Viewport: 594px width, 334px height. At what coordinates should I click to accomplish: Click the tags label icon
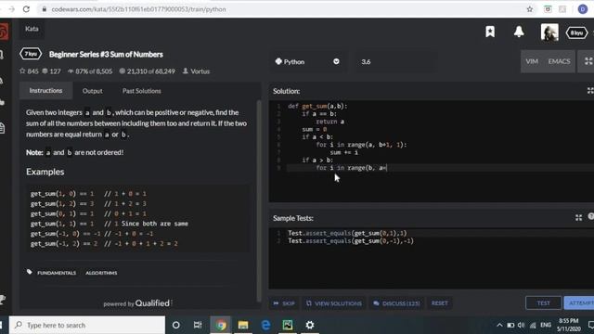tap(29, 272)
